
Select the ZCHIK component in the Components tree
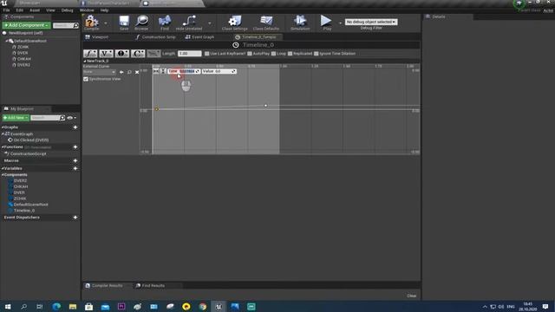point(23,47)
